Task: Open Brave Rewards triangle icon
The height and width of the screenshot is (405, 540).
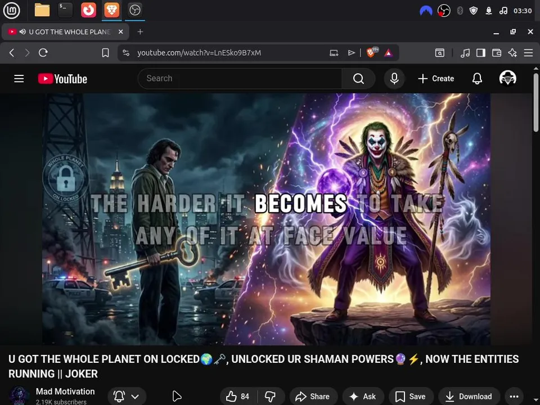Action: [x=389, y=53]
